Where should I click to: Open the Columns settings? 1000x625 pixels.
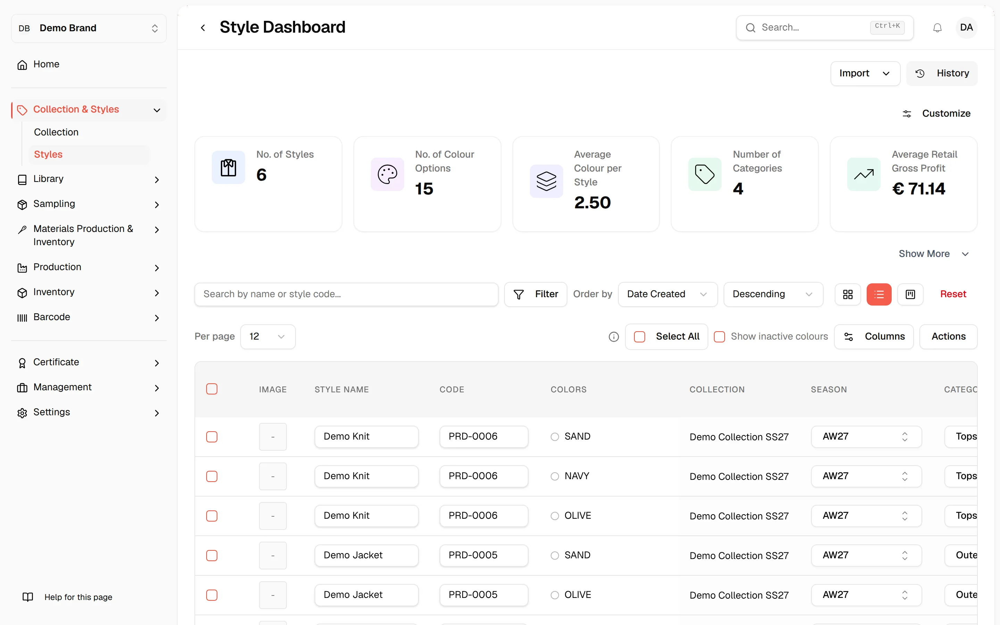tap(874, 337)
